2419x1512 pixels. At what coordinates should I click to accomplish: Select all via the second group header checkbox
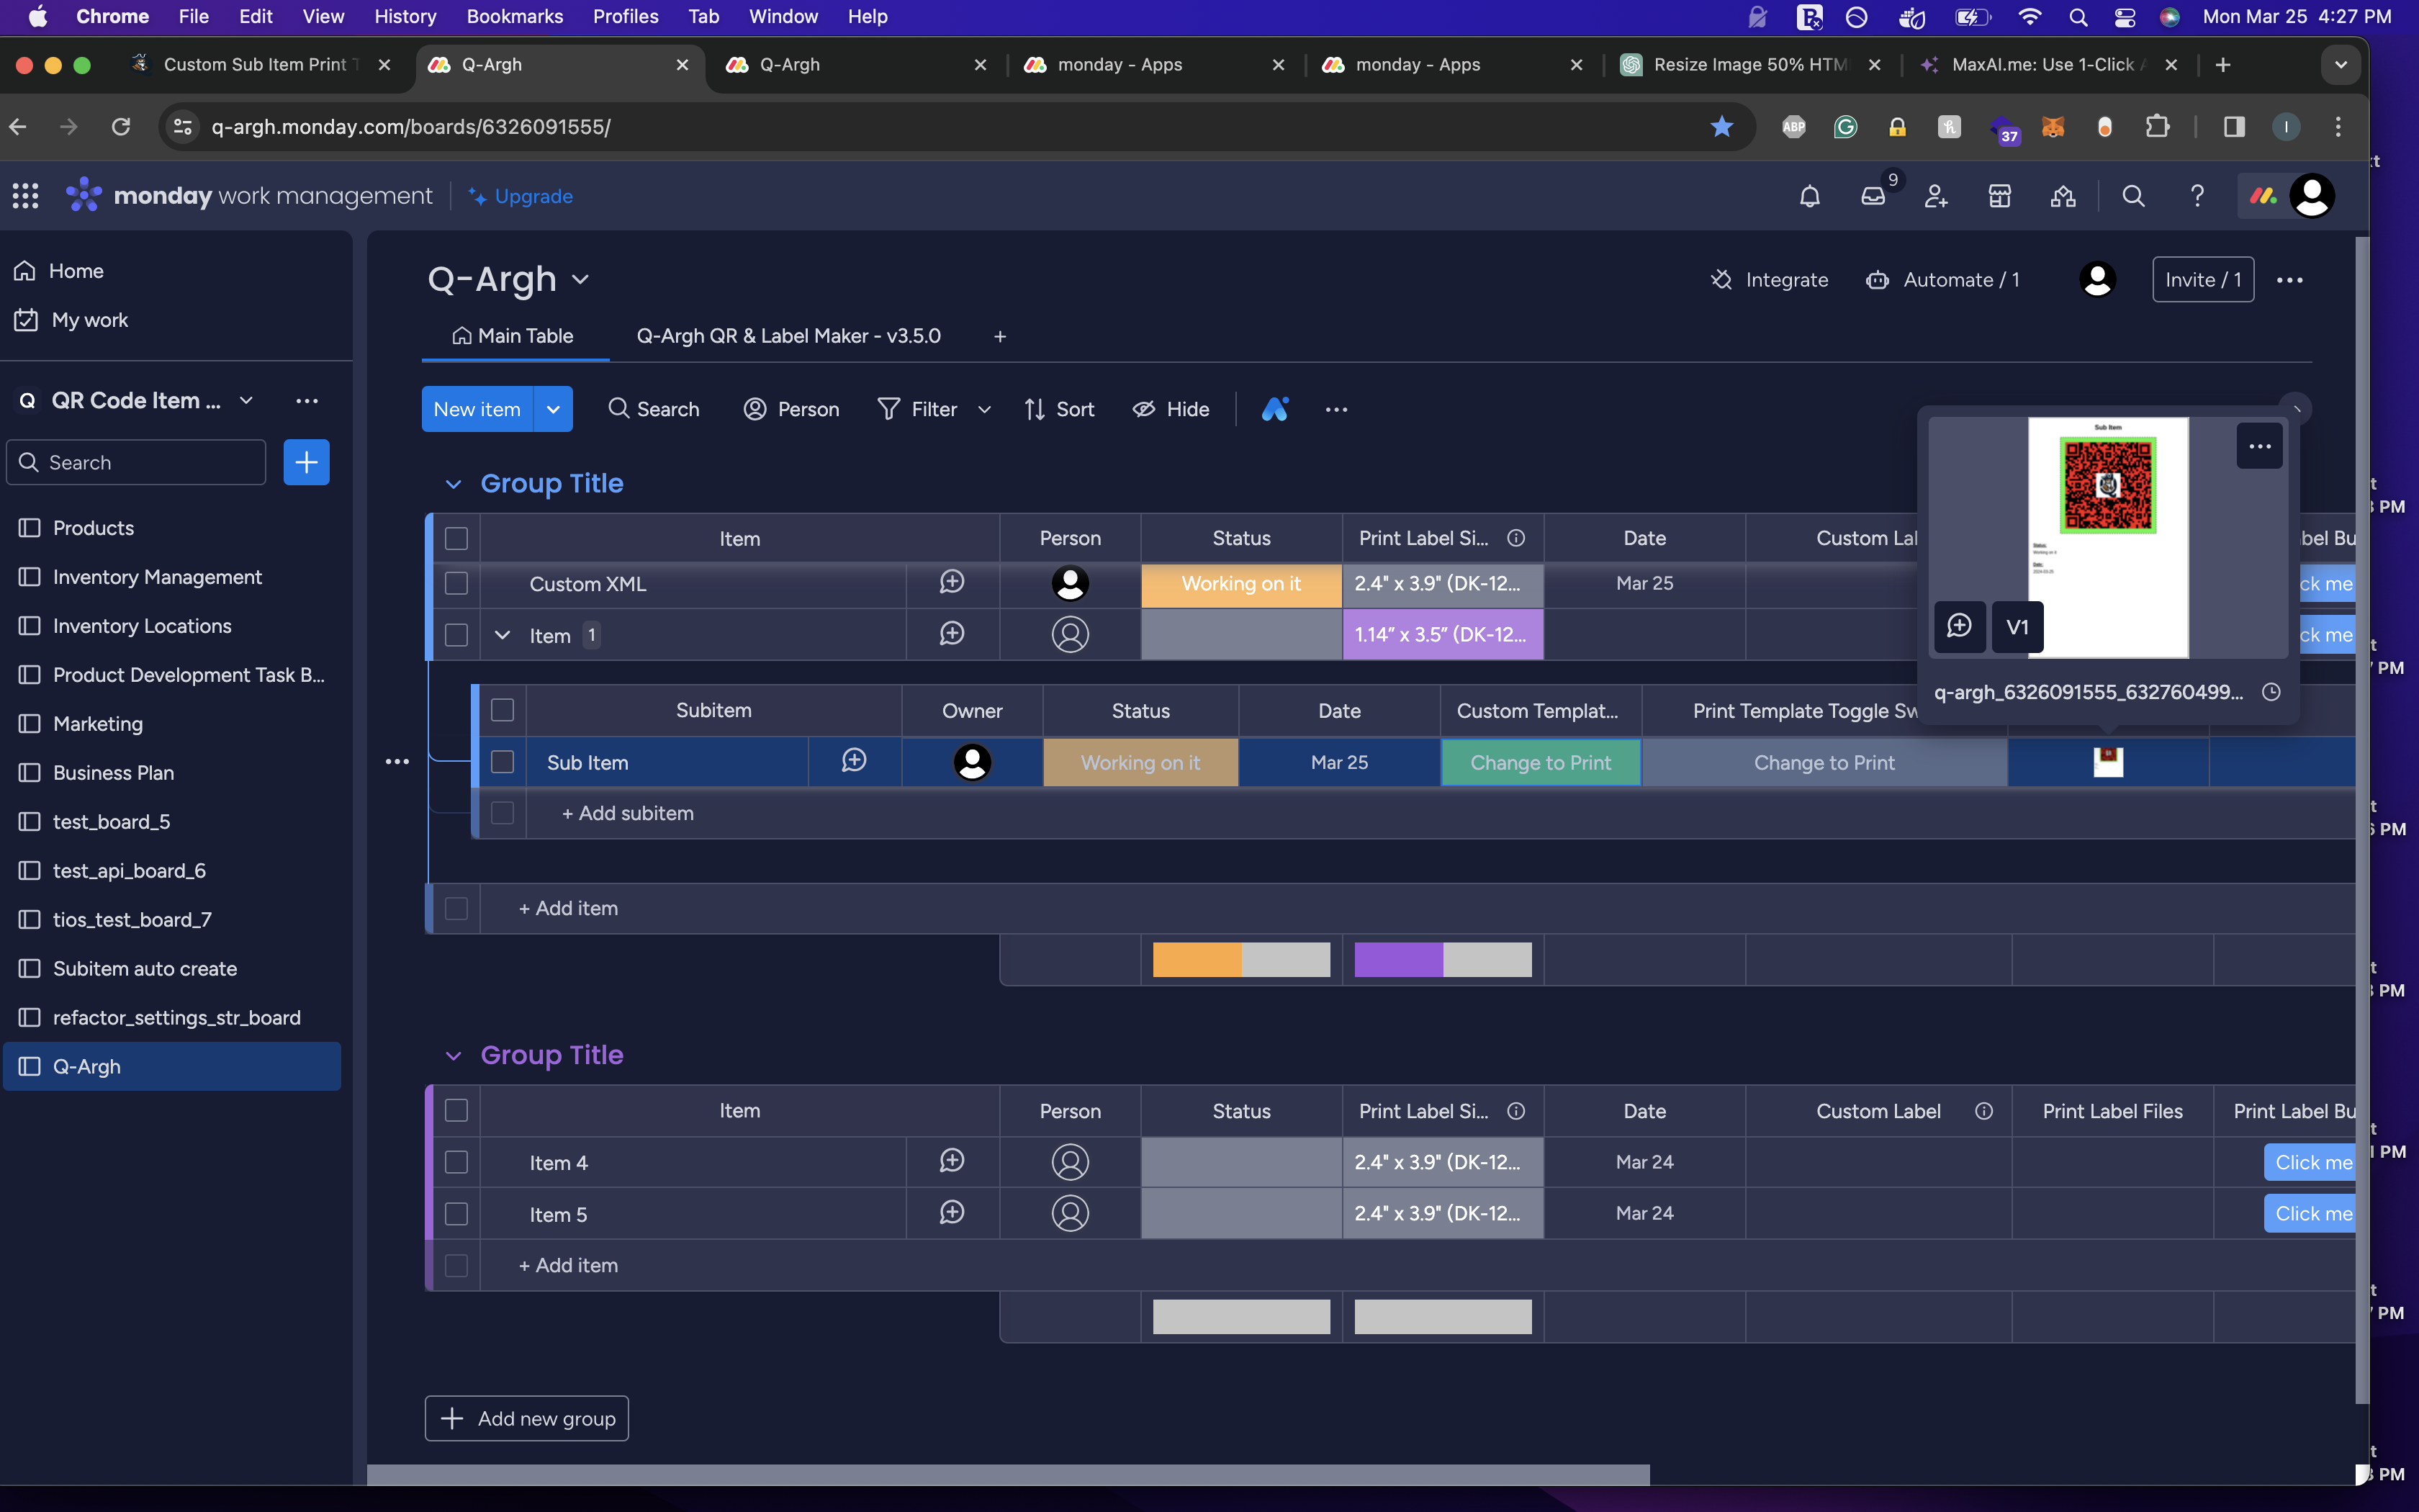[457, 1111]
